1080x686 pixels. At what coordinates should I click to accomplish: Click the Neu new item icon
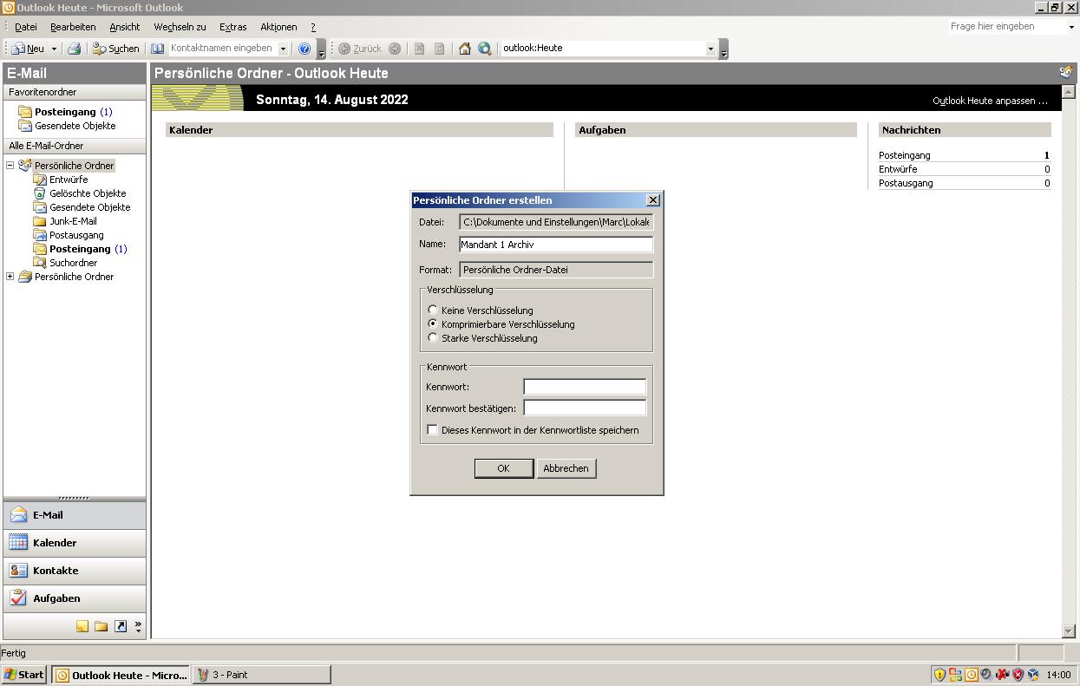pyautogui.click(x=18, y=49)
